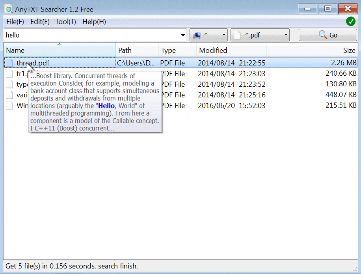Click modified date 2014/08/14 21:22:55
Screen dimensions: 361x274
(232, 63)
